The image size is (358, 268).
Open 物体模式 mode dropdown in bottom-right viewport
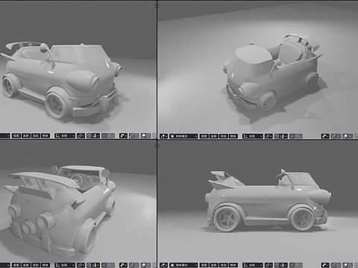point(183,265)
